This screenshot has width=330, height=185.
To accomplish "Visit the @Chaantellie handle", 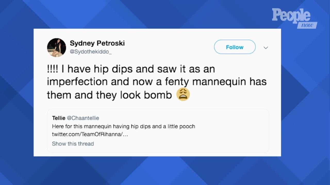I will pyautogui.click(x=83, y=118).
